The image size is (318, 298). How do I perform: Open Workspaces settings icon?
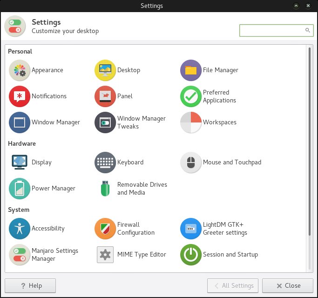click(x=191, y=122)
